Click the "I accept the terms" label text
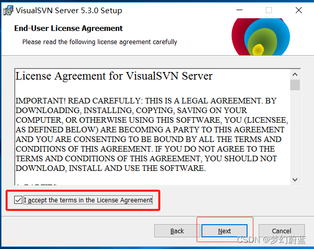 tap(88, 200)
